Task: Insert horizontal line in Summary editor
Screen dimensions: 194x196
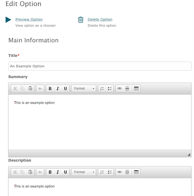Action: (x=127, y=89)
